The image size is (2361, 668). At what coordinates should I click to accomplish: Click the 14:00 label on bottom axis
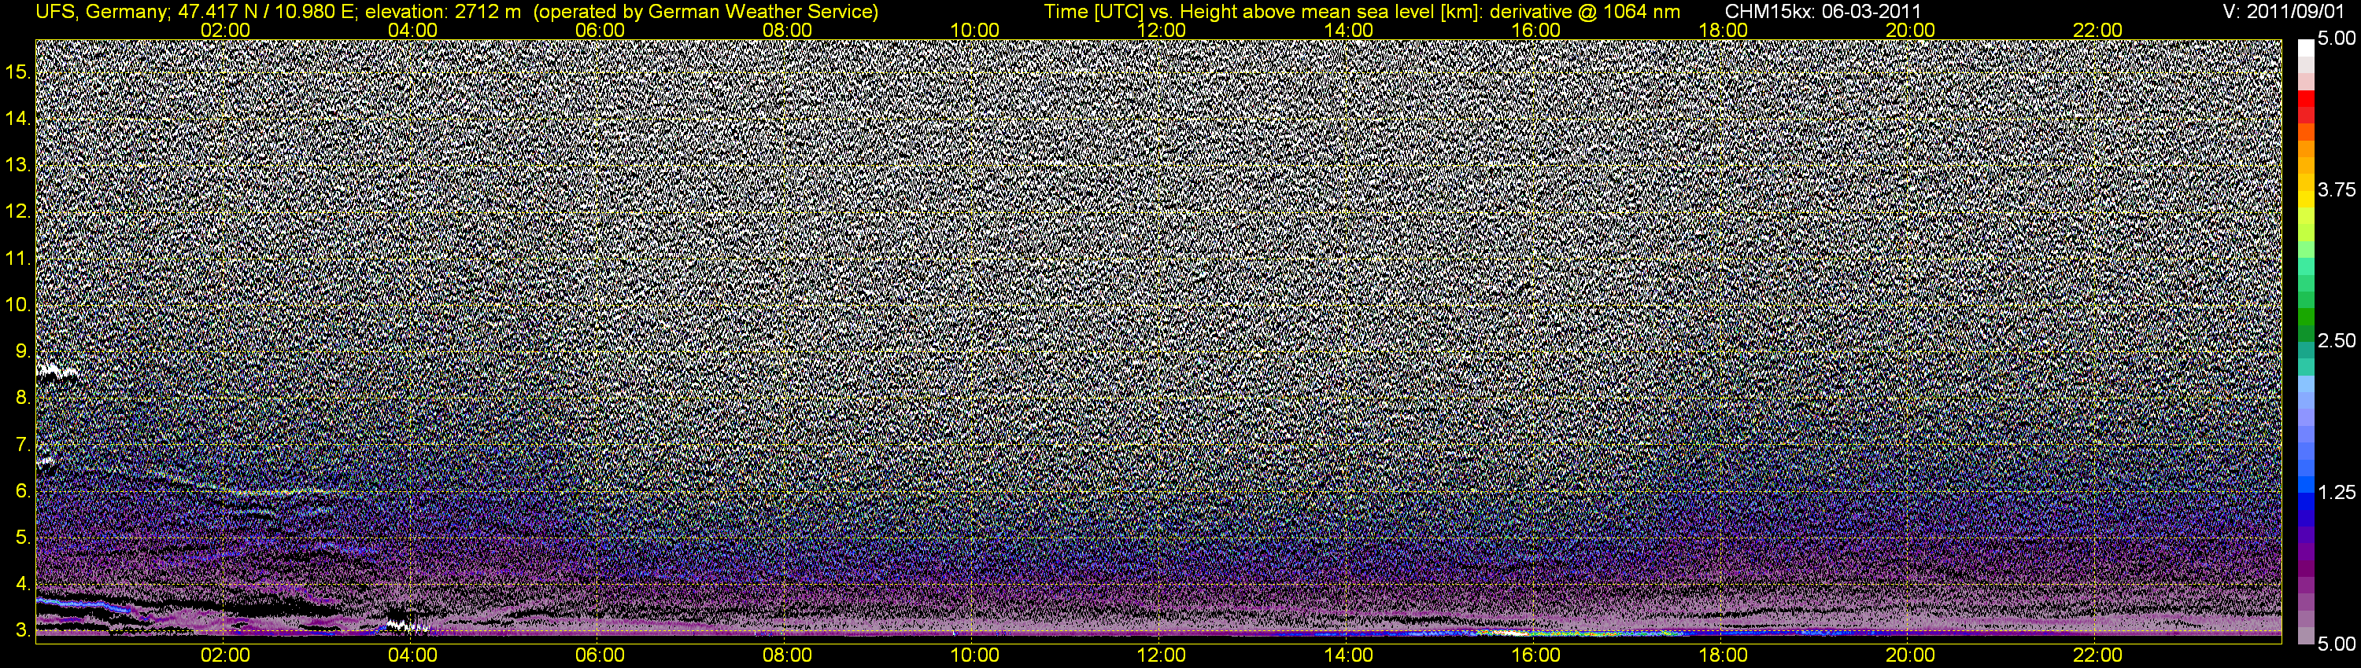pos(1348,655)
